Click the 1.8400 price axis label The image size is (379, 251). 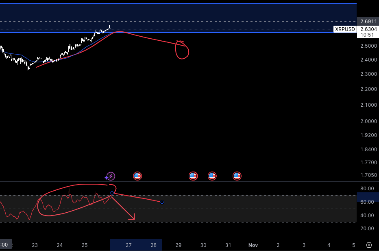(368, 150)
